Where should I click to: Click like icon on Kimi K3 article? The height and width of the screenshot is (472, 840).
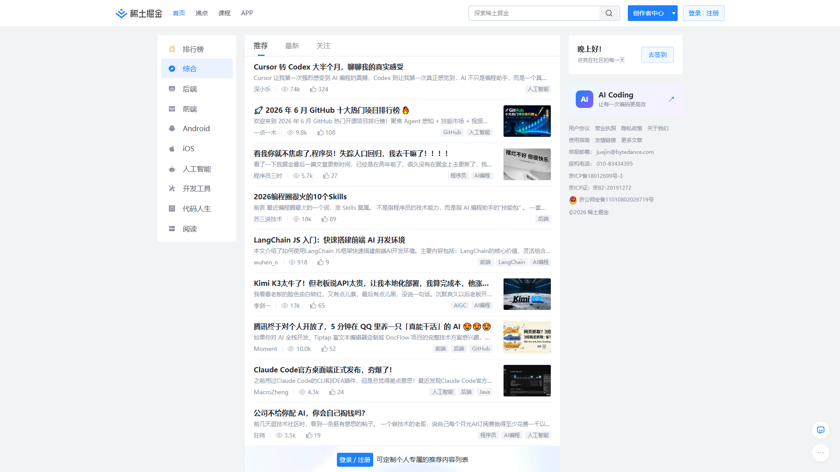click(313, 305)
